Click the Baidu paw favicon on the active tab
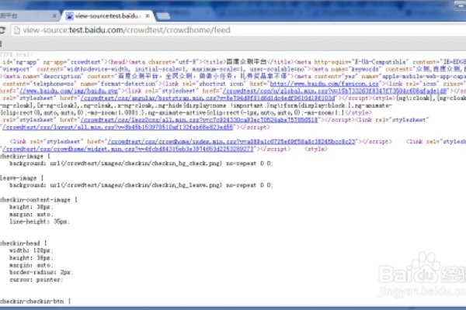 click(x=68, y=15)
